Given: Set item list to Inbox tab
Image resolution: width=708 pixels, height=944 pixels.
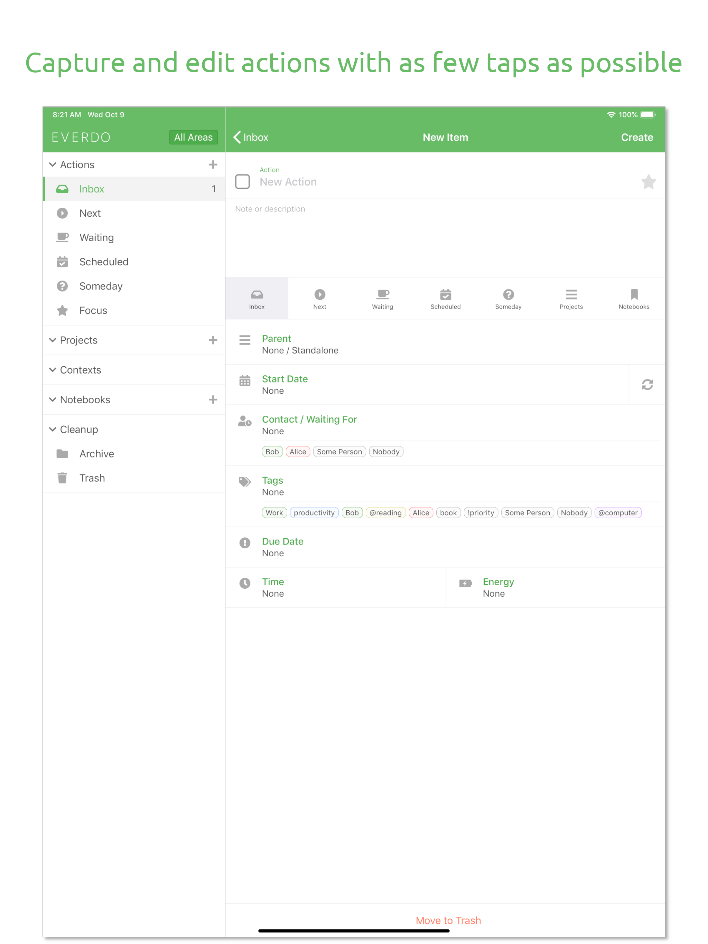Looking at the screenshot, I should click(x=257, y=298).
